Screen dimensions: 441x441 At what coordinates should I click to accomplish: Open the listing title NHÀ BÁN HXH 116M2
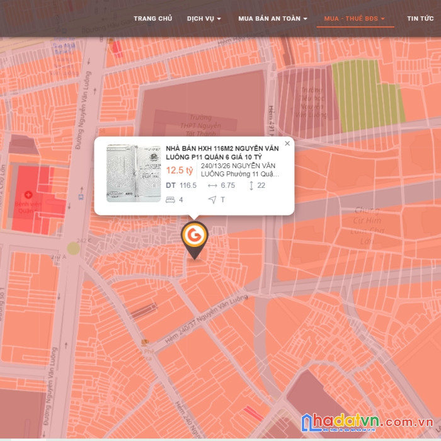(x=222, y=152)
